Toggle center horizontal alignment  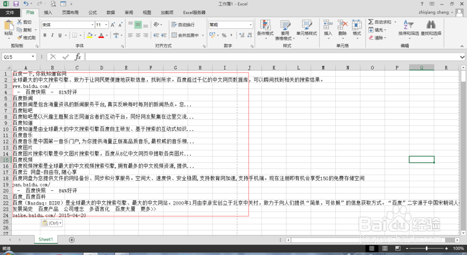(x=138, y=35)
